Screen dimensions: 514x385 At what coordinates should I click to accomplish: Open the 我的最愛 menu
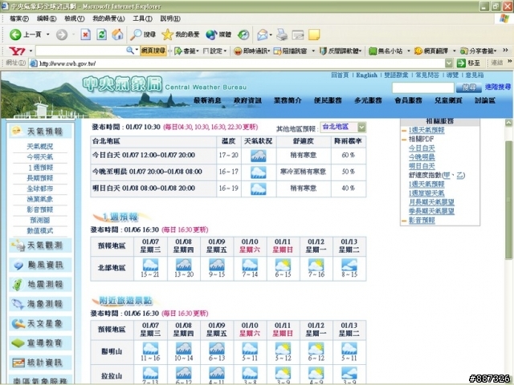[108, 18]
